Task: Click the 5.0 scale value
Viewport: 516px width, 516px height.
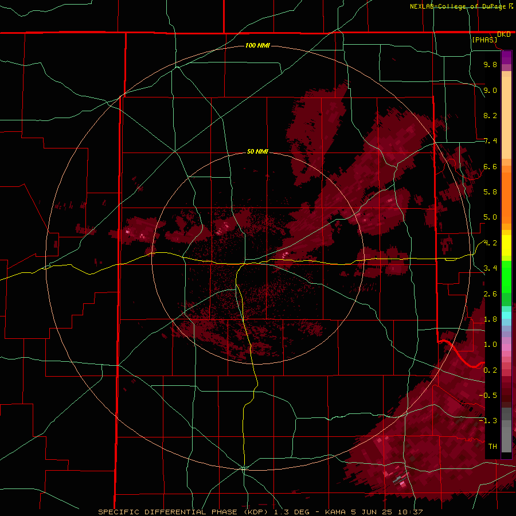Action: 490,217
